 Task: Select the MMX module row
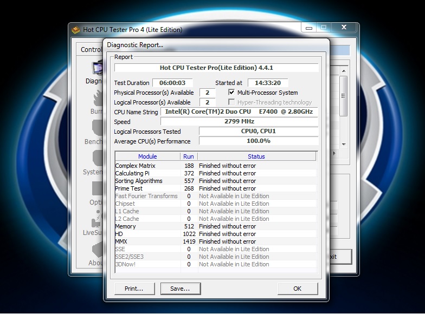216,241
